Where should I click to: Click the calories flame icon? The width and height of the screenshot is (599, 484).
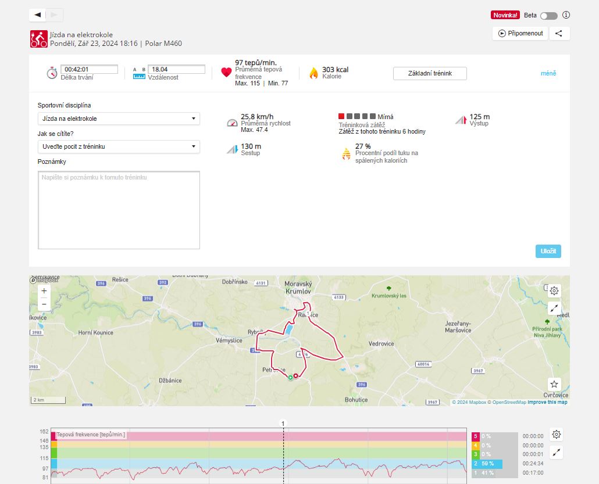click(x=313, y=73)
